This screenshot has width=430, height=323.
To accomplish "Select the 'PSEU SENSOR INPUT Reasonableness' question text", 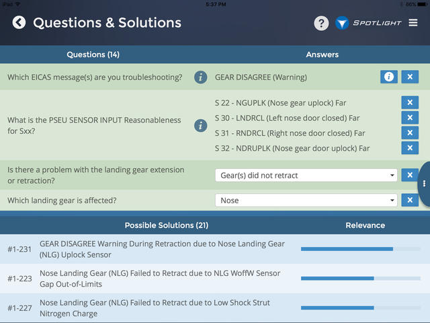I will point(94,126).
